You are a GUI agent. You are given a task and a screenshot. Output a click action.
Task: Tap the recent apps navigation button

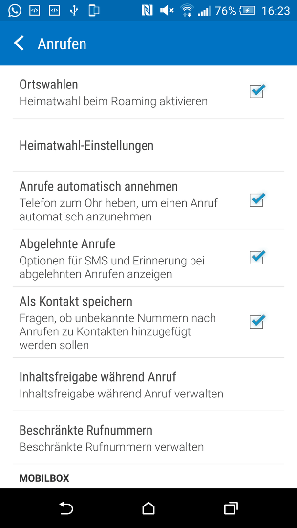tap(231, 508)
